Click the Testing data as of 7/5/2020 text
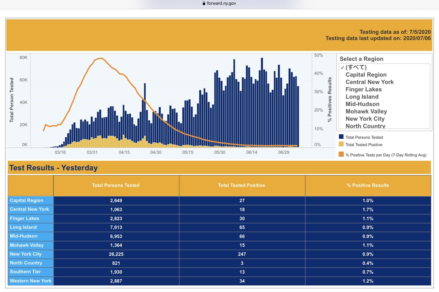This screenshot has height=292, width=439. click(396, 32)
